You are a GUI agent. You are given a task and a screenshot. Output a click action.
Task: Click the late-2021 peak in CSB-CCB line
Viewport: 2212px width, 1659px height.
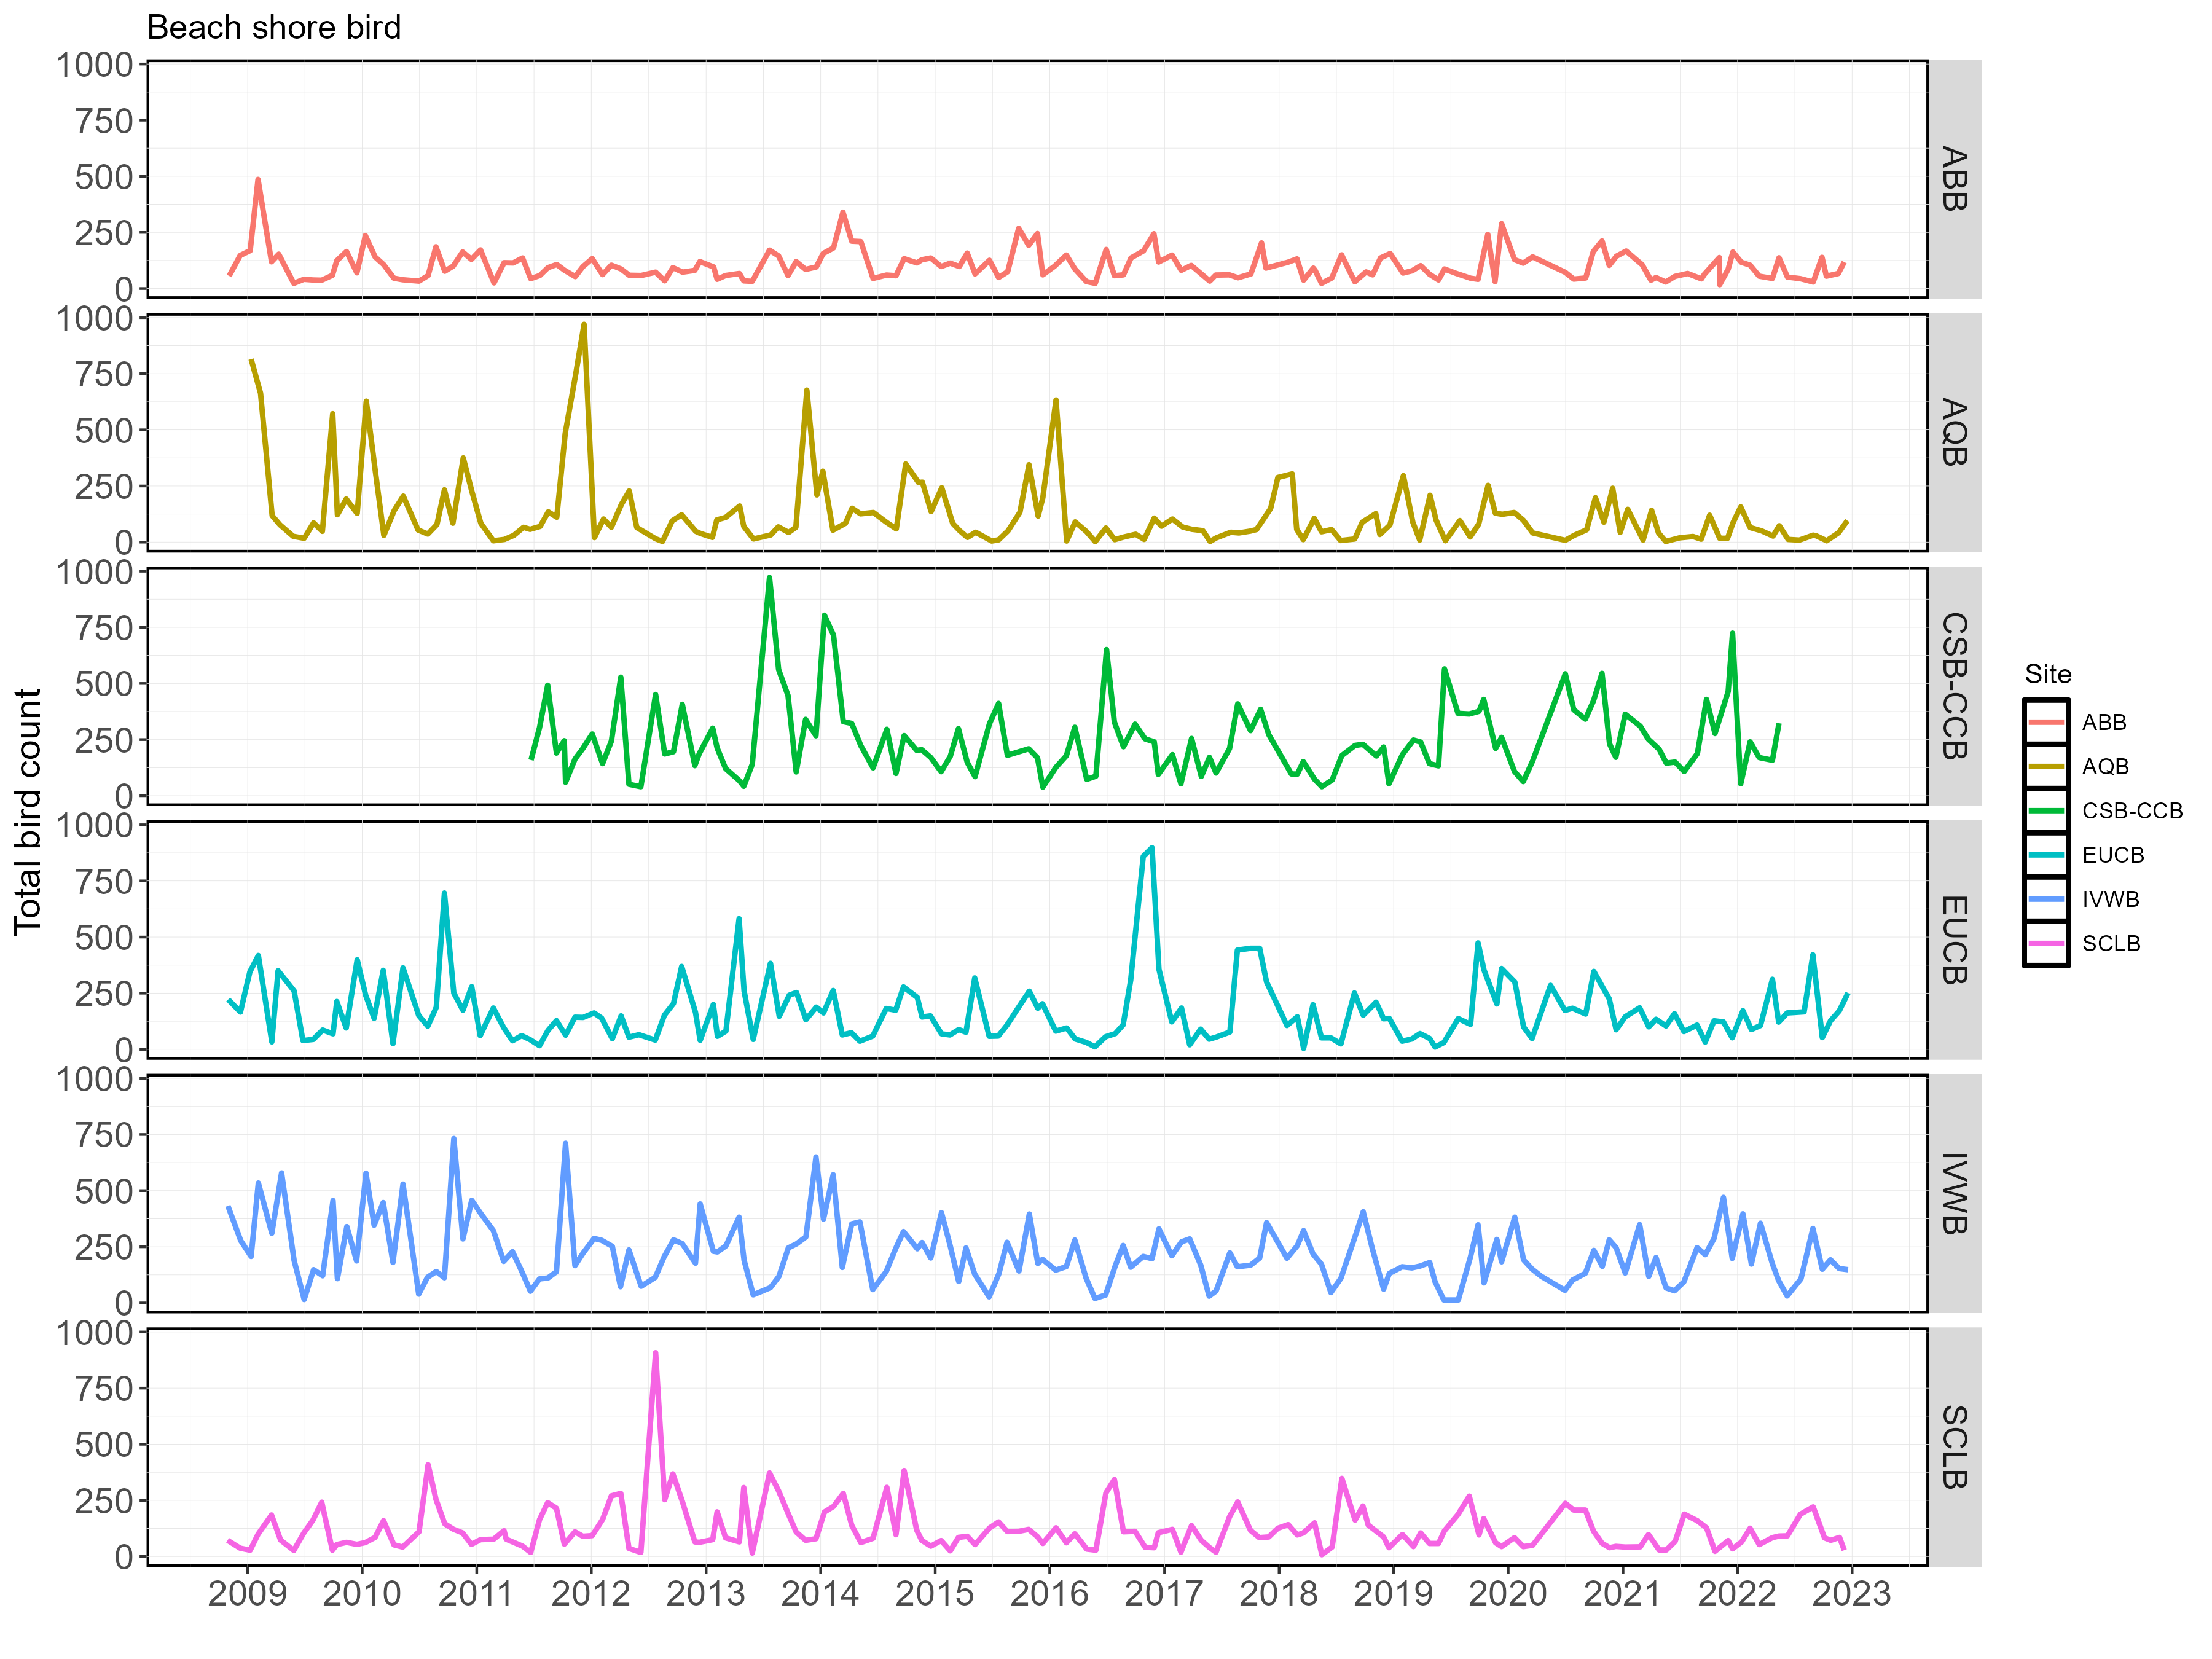pos(1732,634)
